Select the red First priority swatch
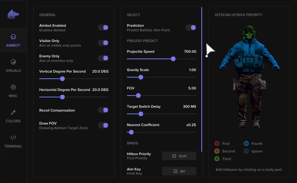 [217, 144]
